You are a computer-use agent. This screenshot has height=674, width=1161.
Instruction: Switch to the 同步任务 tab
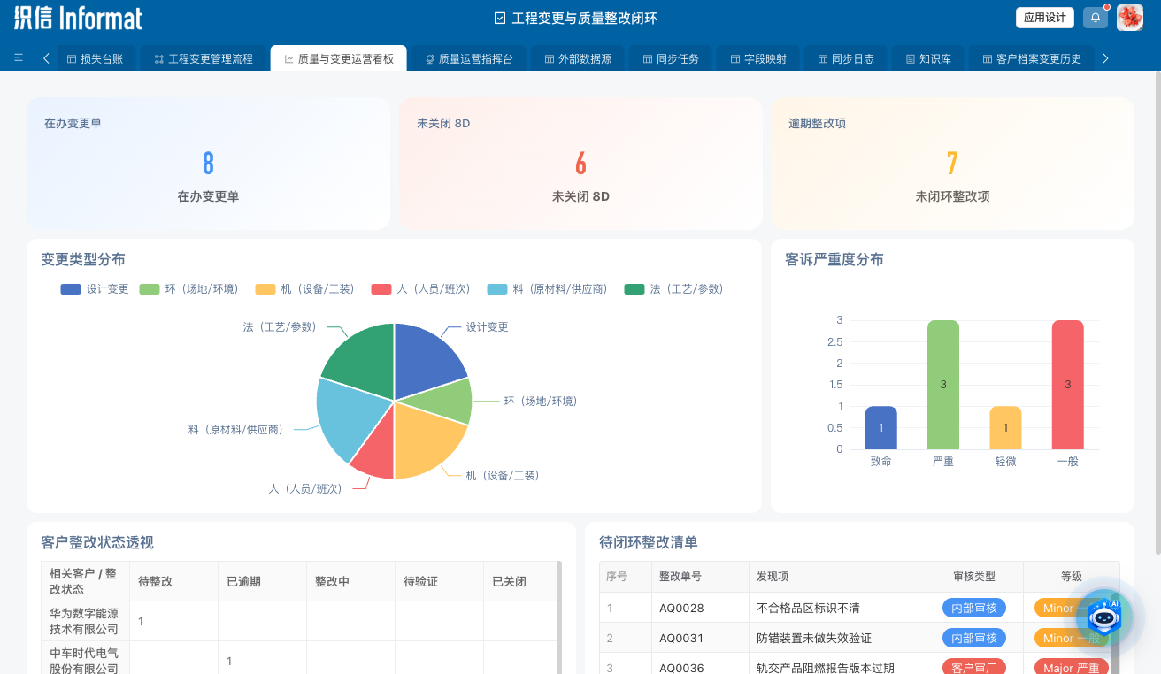tap(671, 58)
